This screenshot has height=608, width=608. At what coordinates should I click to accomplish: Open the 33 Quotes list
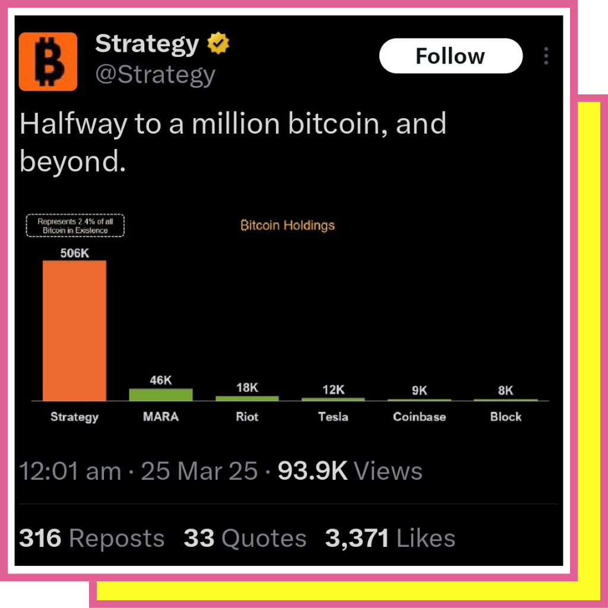click(x=245, y=538)
